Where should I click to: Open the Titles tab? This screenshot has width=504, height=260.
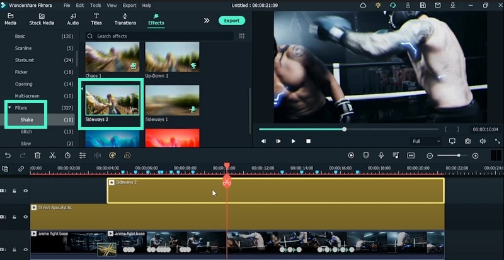[x=96, y=19]
